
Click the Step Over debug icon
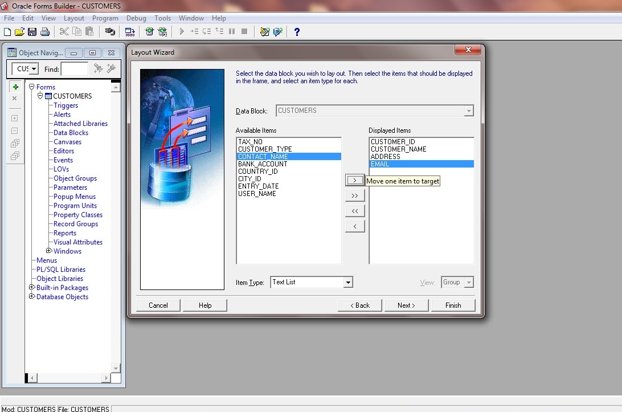point(207,31)
